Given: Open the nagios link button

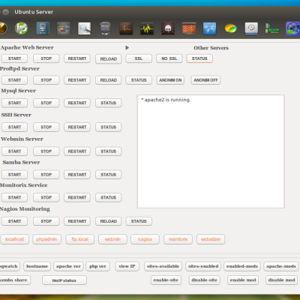Looking at the screenshot, I should pos(145,239).
